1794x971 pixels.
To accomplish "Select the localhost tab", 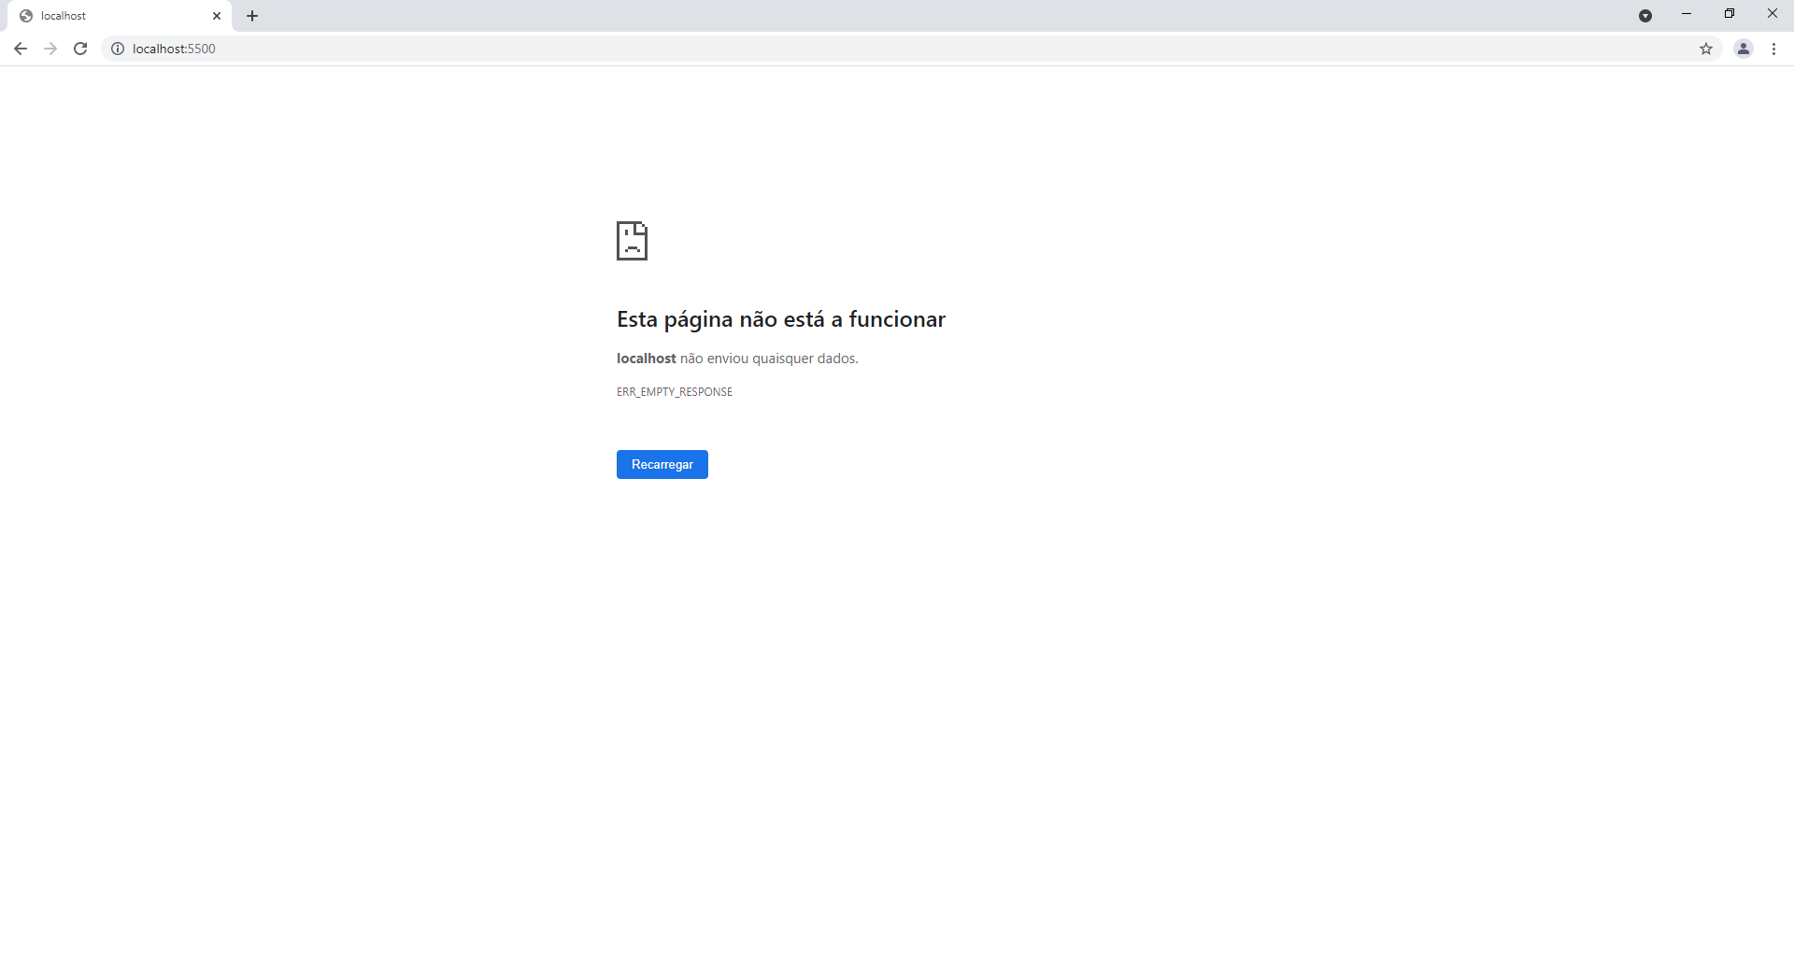I will [120, 16].
